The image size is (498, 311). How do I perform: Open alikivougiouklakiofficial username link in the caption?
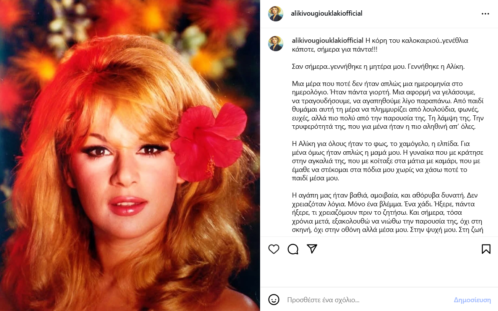pos(328,40)
